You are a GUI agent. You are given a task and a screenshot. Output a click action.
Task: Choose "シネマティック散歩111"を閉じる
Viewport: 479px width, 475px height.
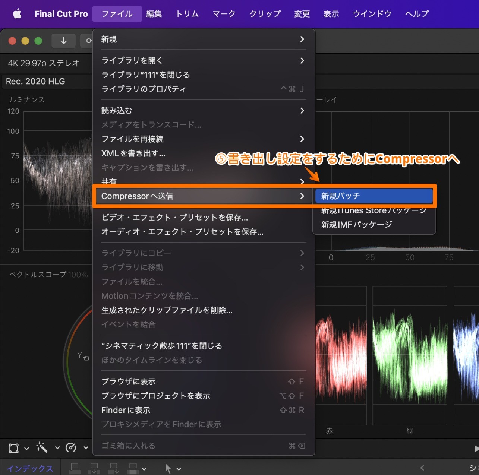point(204,346)
